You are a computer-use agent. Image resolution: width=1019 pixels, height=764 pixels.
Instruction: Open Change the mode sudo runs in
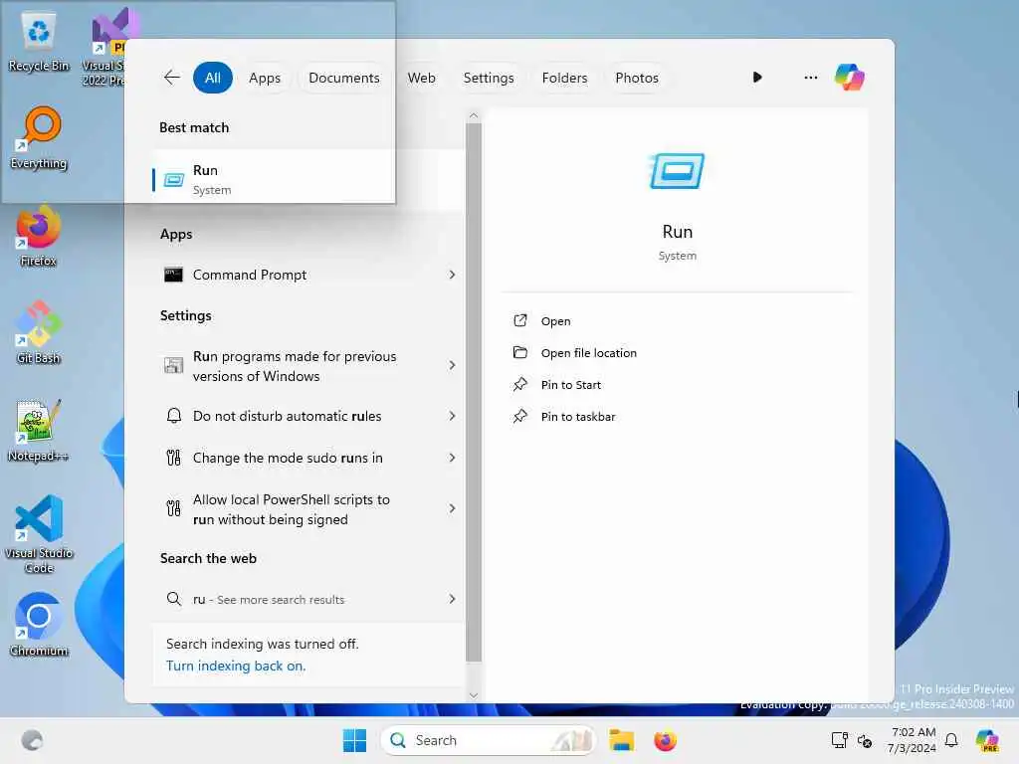point(308,458)
